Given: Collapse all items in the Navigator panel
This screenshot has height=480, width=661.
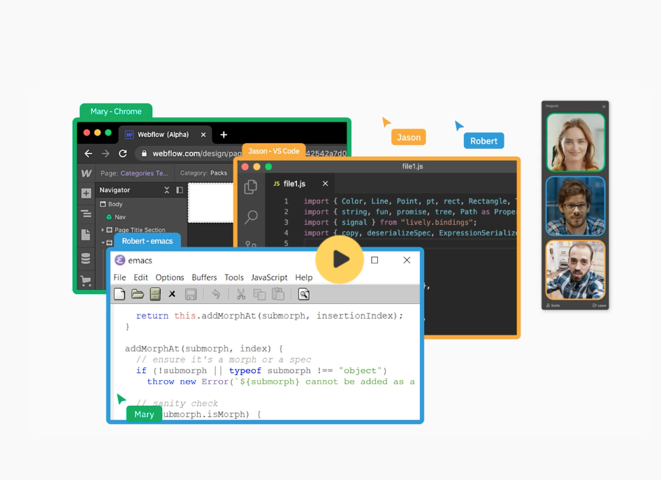Looking at the screenshot, I should click(x=167, y=190).
